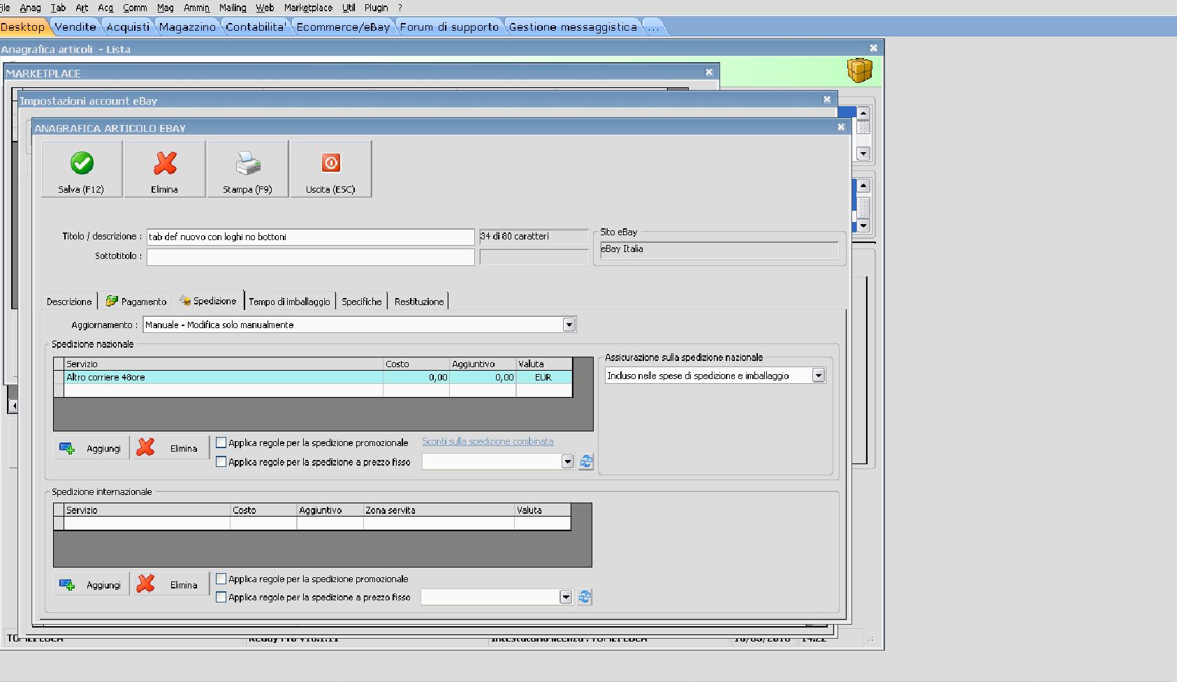
Task: Select the Spedizione tab
Action: [208, 301]
